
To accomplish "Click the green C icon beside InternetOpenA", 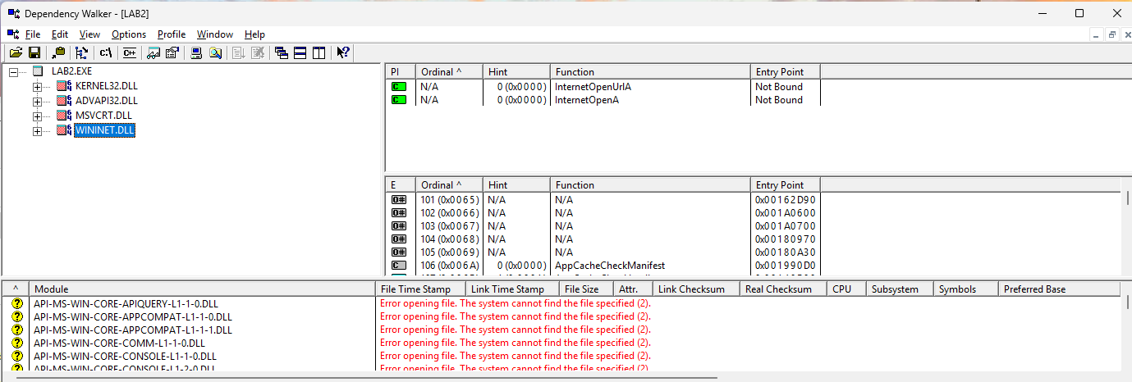I will click(x=400, y=100).
